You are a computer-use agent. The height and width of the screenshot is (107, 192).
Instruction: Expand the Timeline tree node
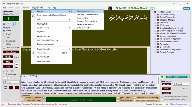tap(155, 23)
